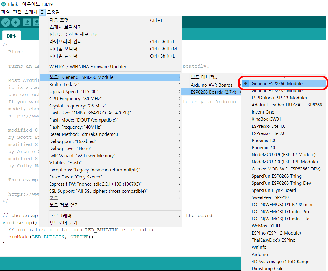The height and width of the screenshot is (271, 328).
Task: Select ESPDuino (ESP-13 Module) board
Action: click(284, 98)
